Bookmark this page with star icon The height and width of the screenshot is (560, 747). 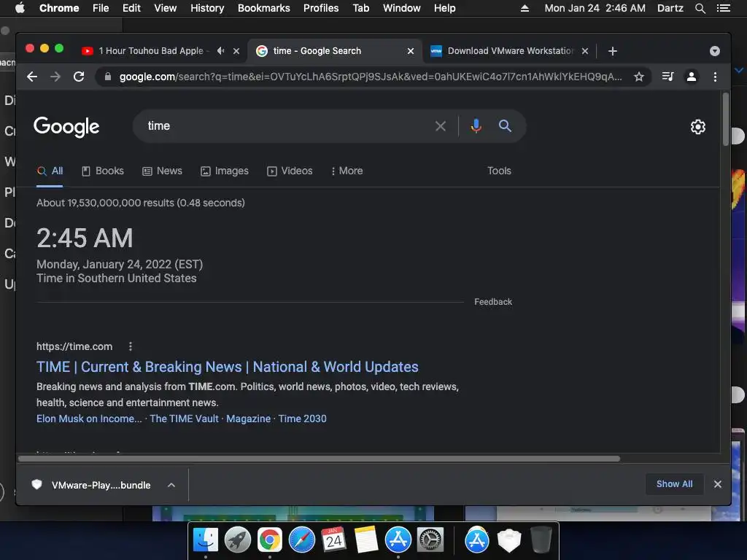(639, 77)
